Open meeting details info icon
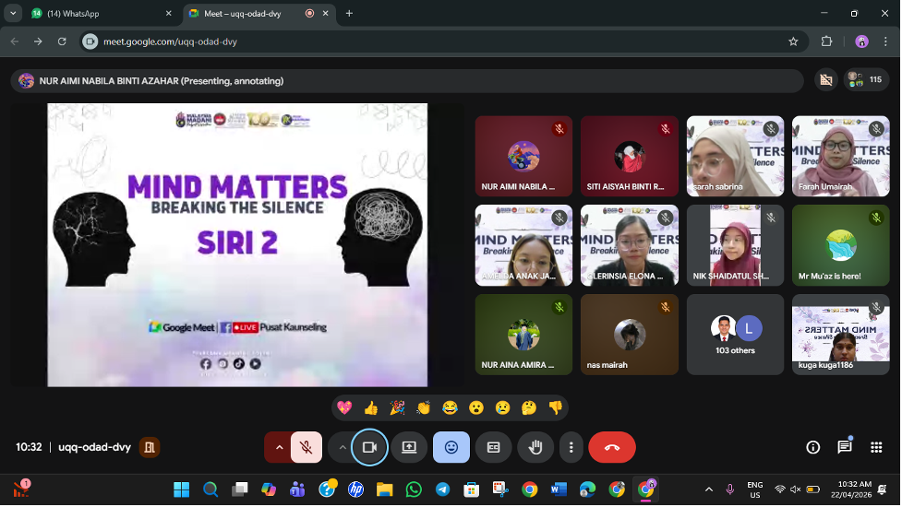Screen dimensions: 902x507 812,447
